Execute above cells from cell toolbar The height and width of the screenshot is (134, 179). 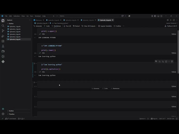tap(160, 61)
